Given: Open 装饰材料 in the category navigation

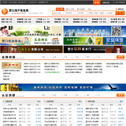Looking at the screenshot, I should [76, 19].
